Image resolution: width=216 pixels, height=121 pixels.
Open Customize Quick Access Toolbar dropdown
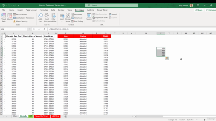coord(19,5)
